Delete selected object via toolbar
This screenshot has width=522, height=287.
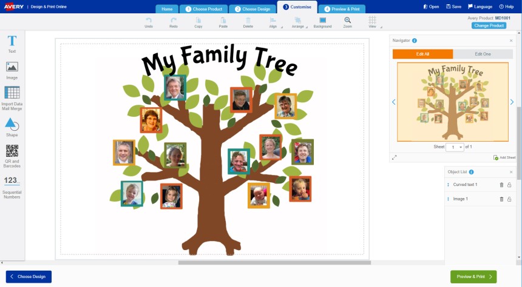tap(248, 22)
